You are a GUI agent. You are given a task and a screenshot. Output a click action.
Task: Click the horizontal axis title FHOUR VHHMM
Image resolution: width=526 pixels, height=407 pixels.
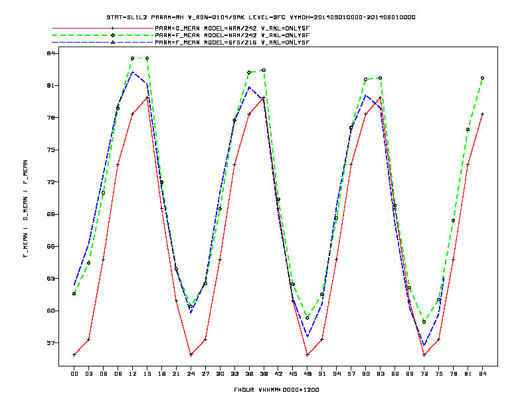click(276, 390)
